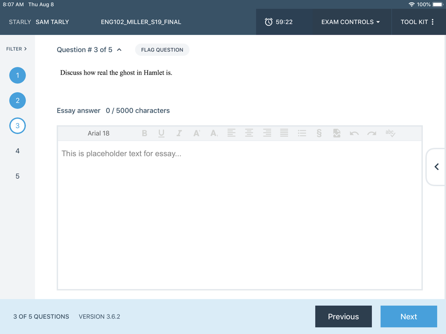Click the Previous button

click(343, 316)
